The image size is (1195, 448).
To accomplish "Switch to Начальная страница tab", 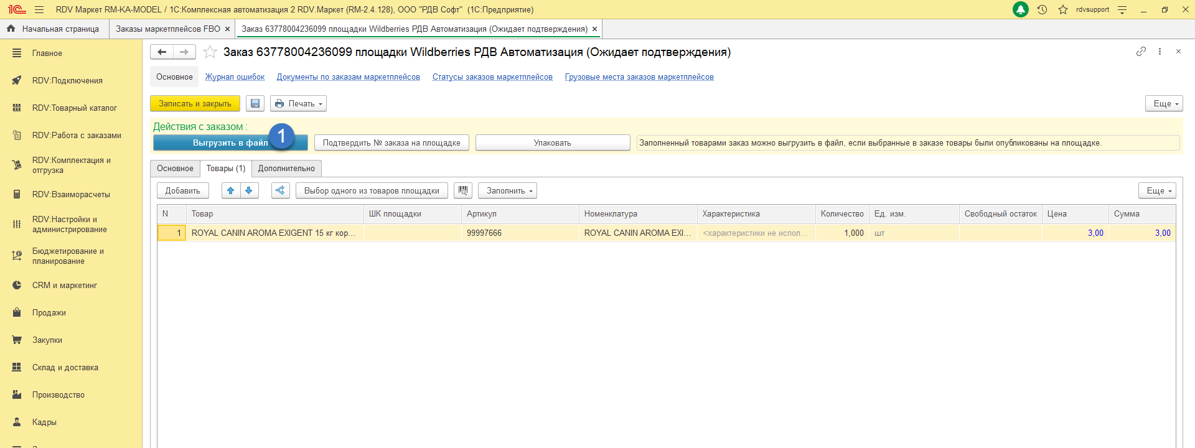I will [x=54, y=29].
